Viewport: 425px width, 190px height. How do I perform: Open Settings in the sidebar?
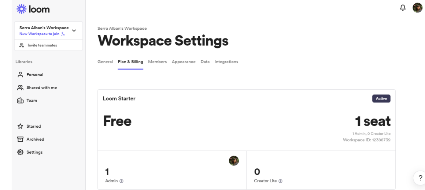[34, 152]
